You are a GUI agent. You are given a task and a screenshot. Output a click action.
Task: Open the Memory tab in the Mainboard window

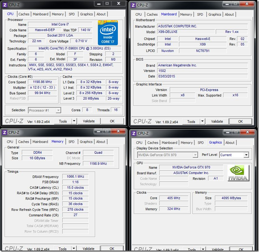(186, 15)
